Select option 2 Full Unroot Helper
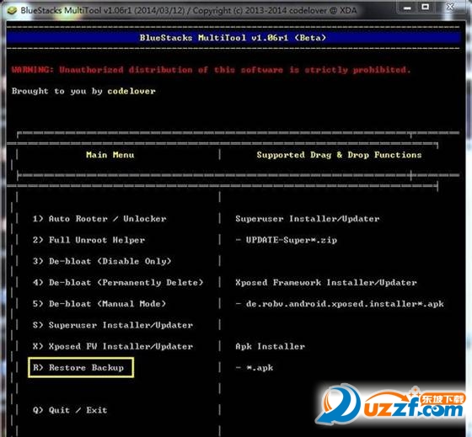Viewport: 472px width, 437px height. [88, 240]
